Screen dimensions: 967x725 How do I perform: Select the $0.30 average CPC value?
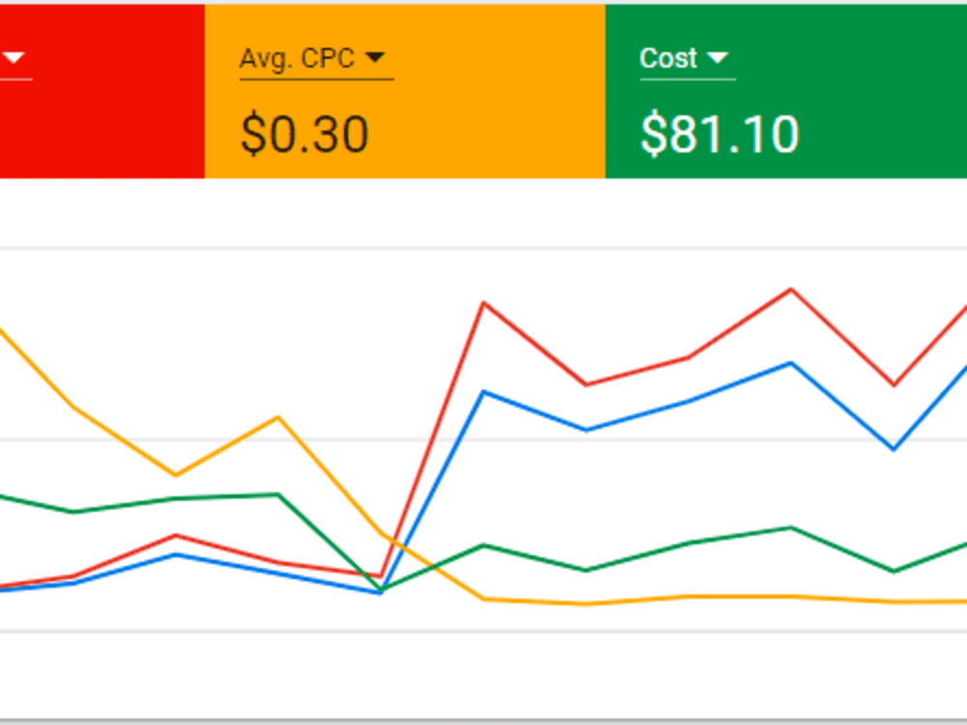305,133
